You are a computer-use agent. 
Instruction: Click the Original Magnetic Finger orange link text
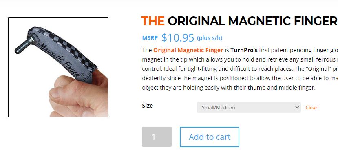click(188, 50)
